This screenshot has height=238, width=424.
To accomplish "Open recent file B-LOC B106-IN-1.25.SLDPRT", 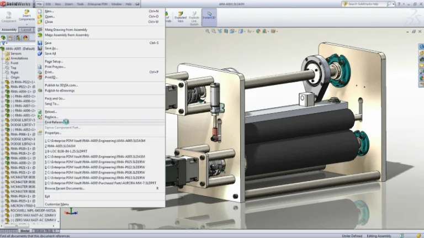I will [x=66, y=150].
